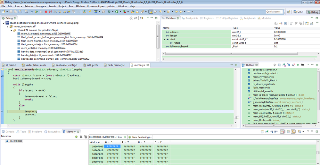320x165 pixels.
Task: Click the code editor vertical scrollbar thumb
Action: [x=235, y=117]
